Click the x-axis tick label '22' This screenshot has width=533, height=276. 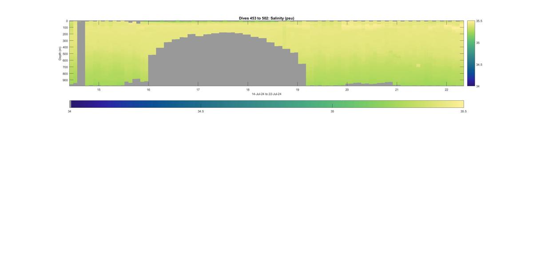pos(446,90)
